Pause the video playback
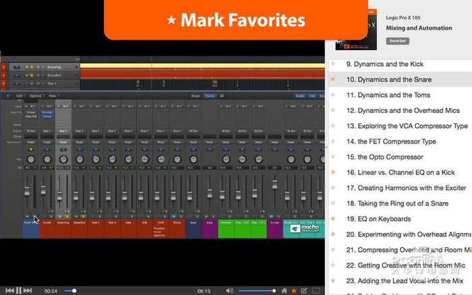Image resolution: width=472 pixels, height=295 pixels. [19, 290]
